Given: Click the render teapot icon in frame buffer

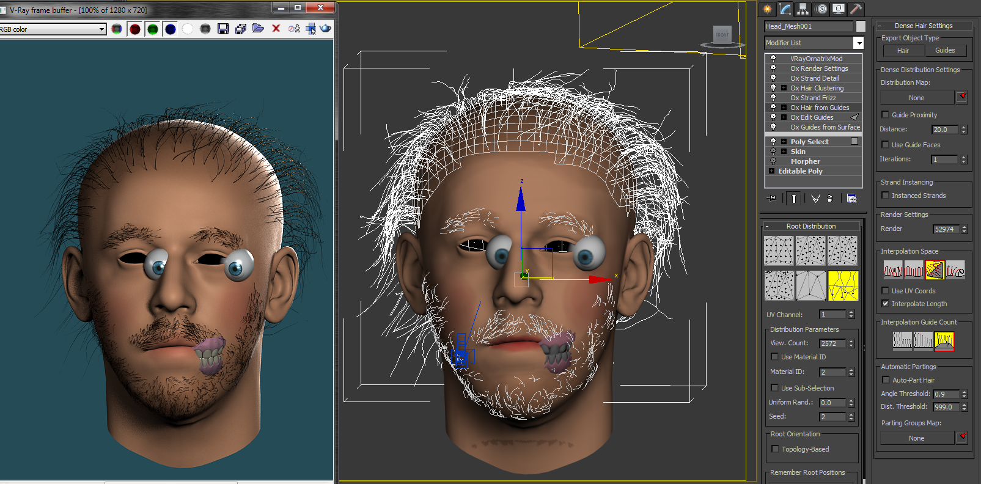Looking at the screenshot, I should pos(326,29).
